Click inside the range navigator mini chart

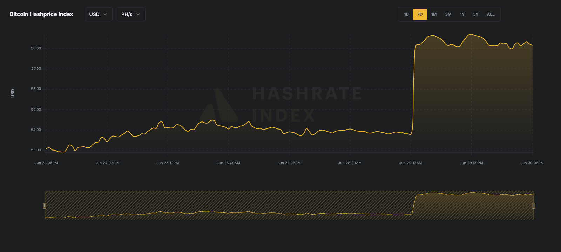[289, 205]
